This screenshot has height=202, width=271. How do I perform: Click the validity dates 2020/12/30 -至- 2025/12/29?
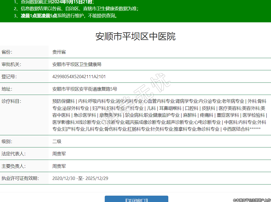point(80,178)
